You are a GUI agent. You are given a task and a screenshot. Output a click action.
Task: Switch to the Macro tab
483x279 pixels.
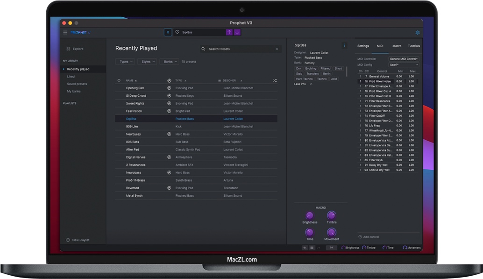tap(397, 46)
